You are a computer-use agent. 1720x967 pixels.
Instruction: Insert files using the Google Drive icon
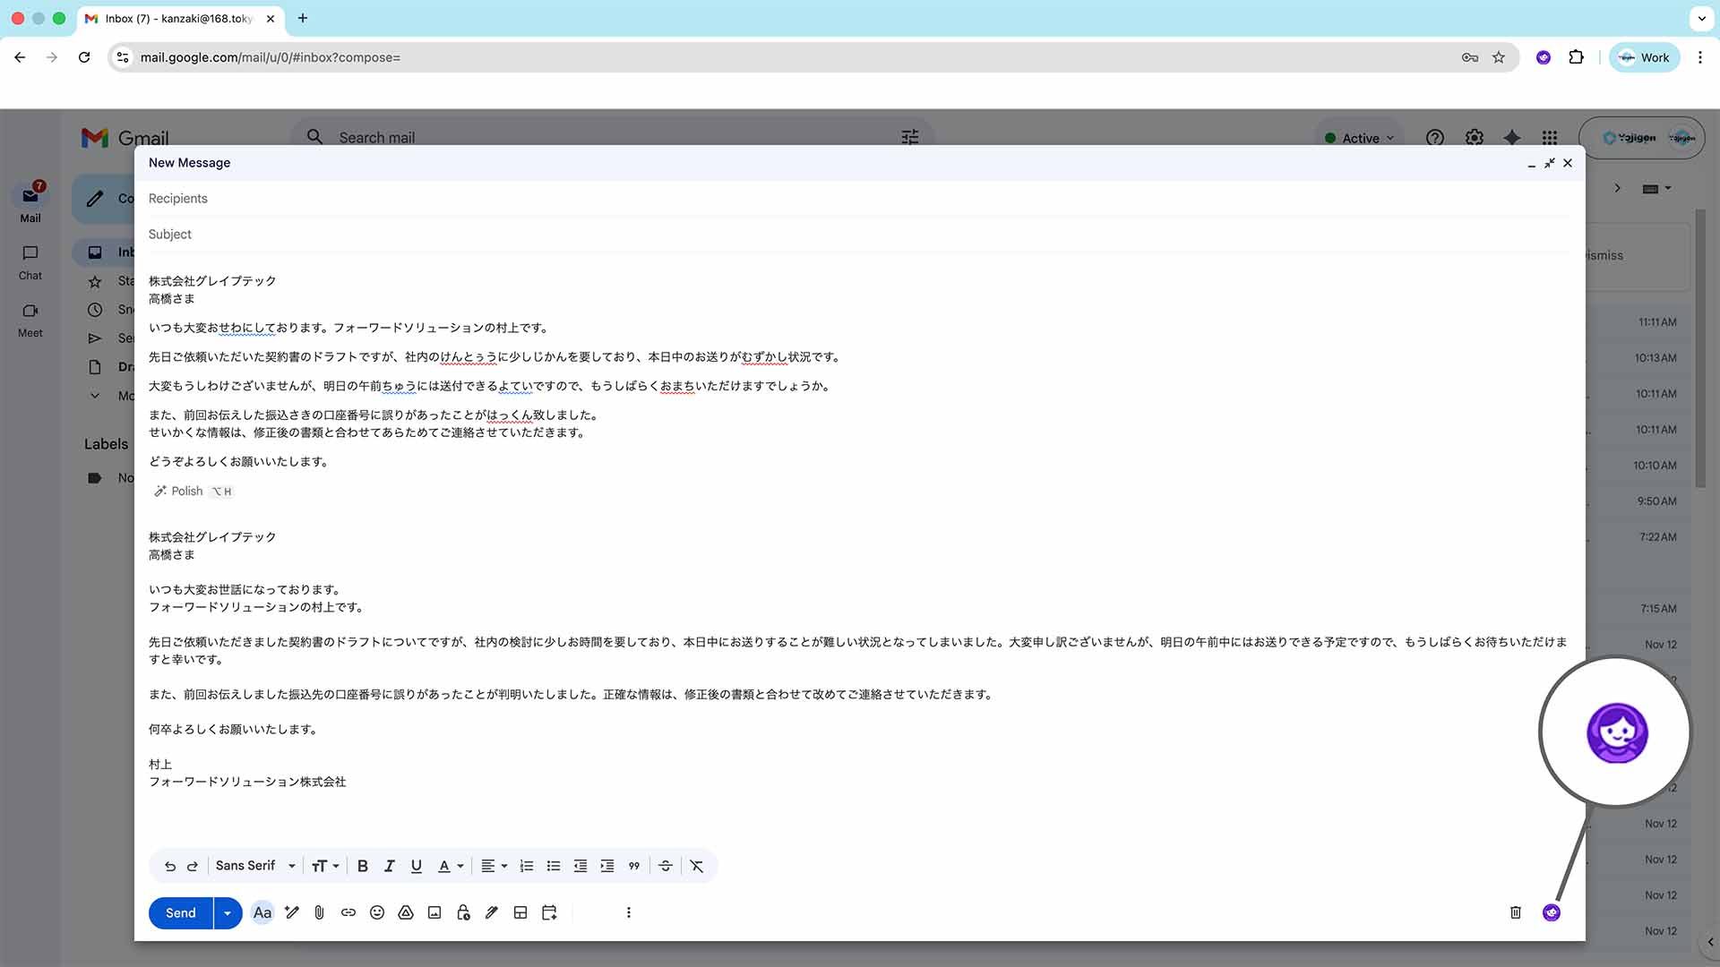pyautogui.click(x=406, y=912)
